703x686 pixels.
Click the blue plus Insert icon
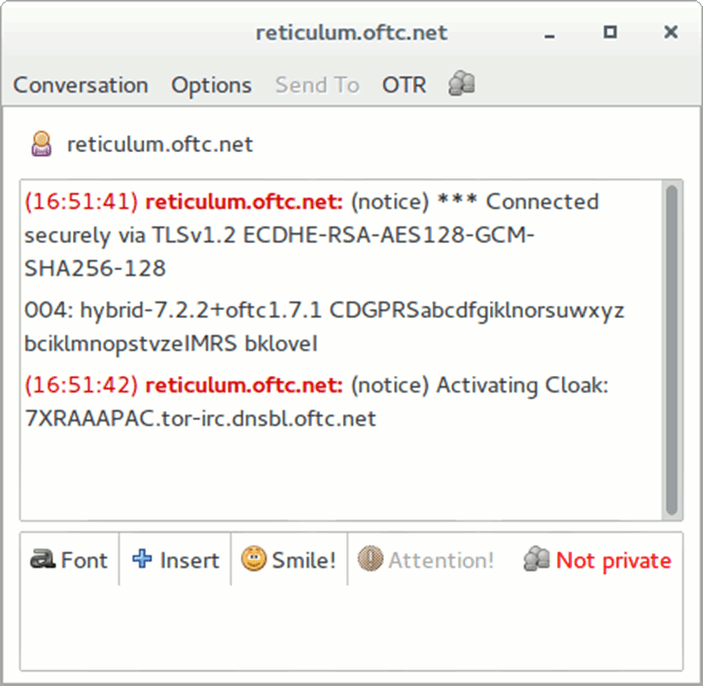click(142, 560)
